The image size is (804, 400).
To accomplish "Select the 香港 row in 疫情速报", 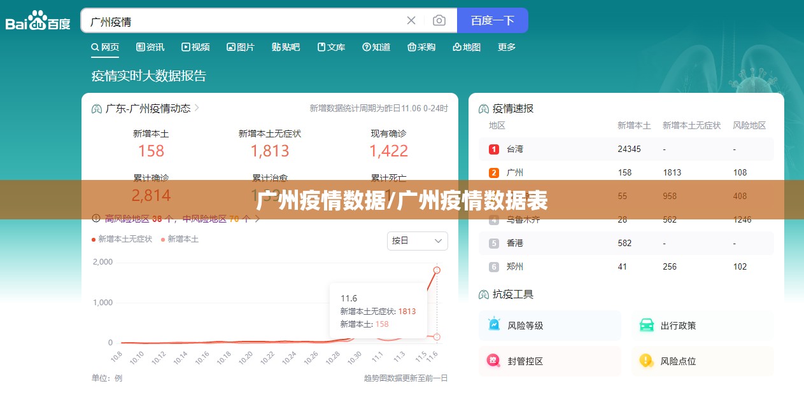I will tap(626, 243).
